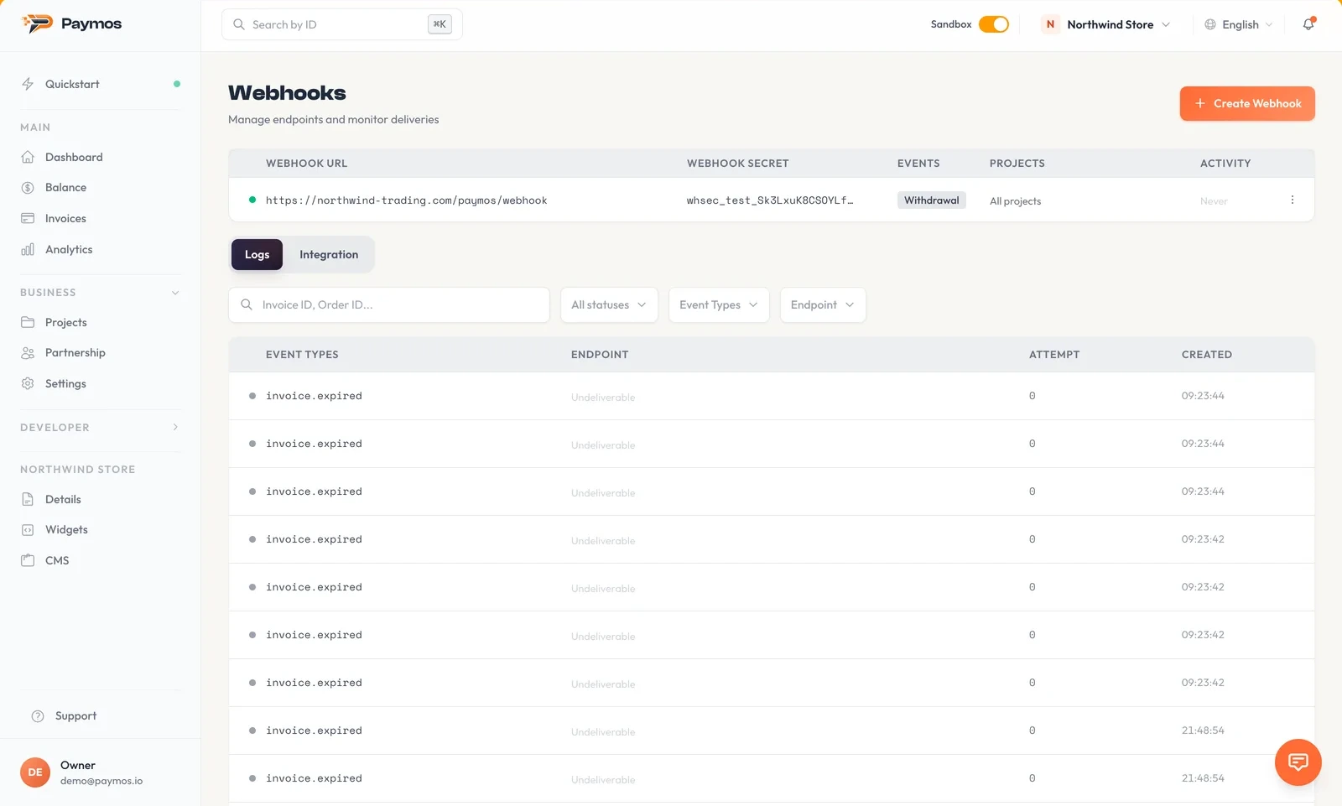Image resolution: width=1342 pixels, height=806 pixels.
Task: Click the green status dot on webhook URL
Action: click(x=252, y=200)
